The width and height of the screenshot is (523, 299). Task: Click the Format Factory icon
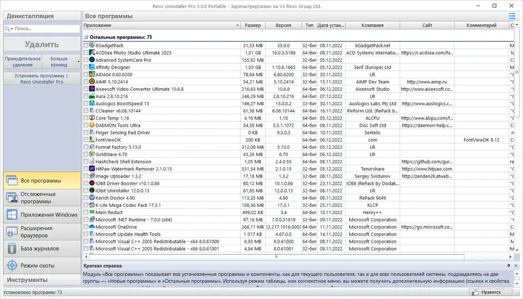click(x=92, y=147)
